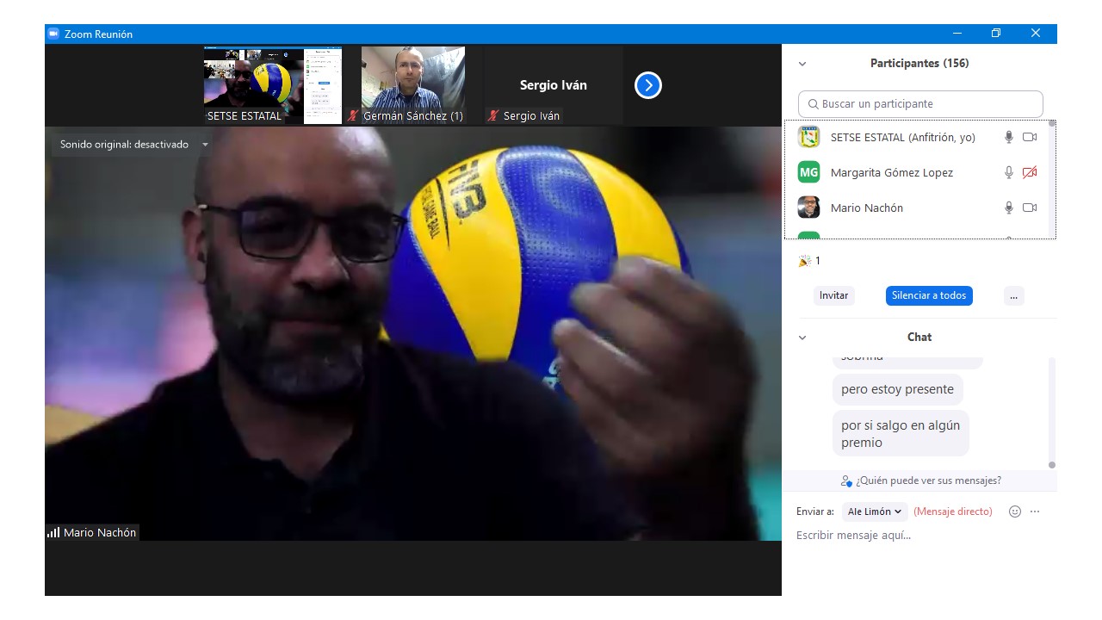The width and height of the screenshot is (1102, 620).
Task: Collapse the Chat panel chevron
Action: point(802,338)
